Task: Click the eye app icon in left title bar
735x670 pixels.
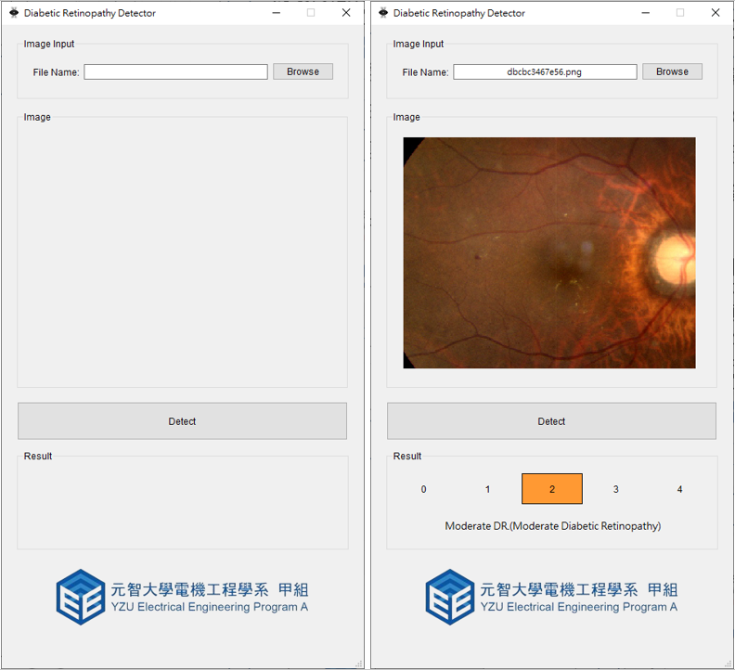Action: pos(14,13)
